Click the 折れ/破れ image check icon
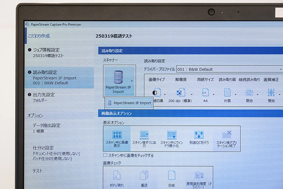283x189 pixels. [x=117, y=175]
